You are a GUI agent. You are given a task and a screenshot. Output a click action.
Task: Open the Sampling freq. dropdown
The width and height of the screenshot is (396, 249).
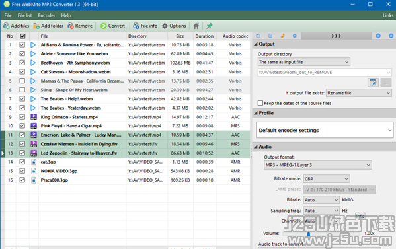321,211
